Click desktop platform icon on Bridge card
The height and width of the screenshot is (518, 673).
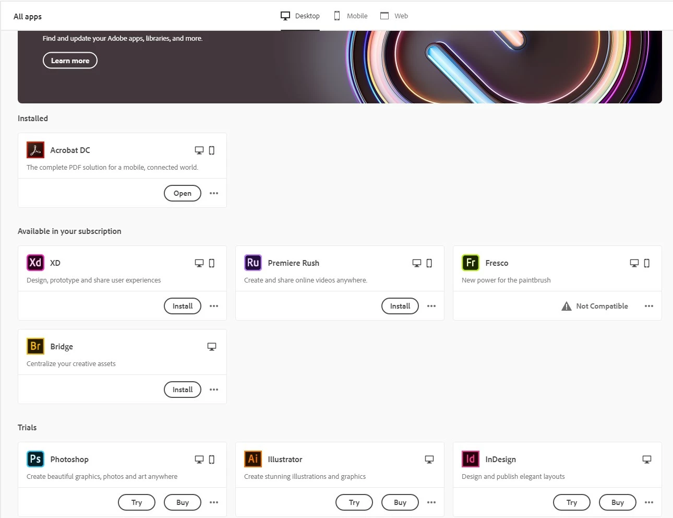212,347
